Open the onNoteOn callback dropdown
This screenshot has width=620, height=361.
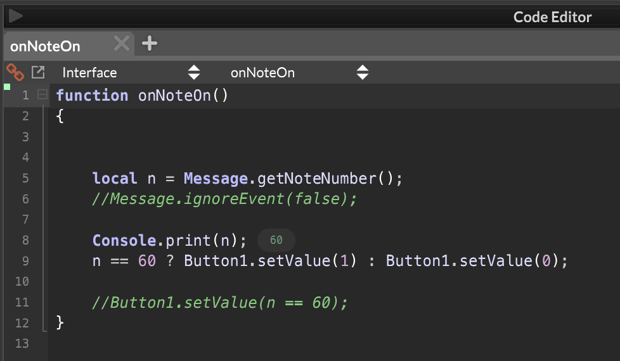(x=299, y=72)
